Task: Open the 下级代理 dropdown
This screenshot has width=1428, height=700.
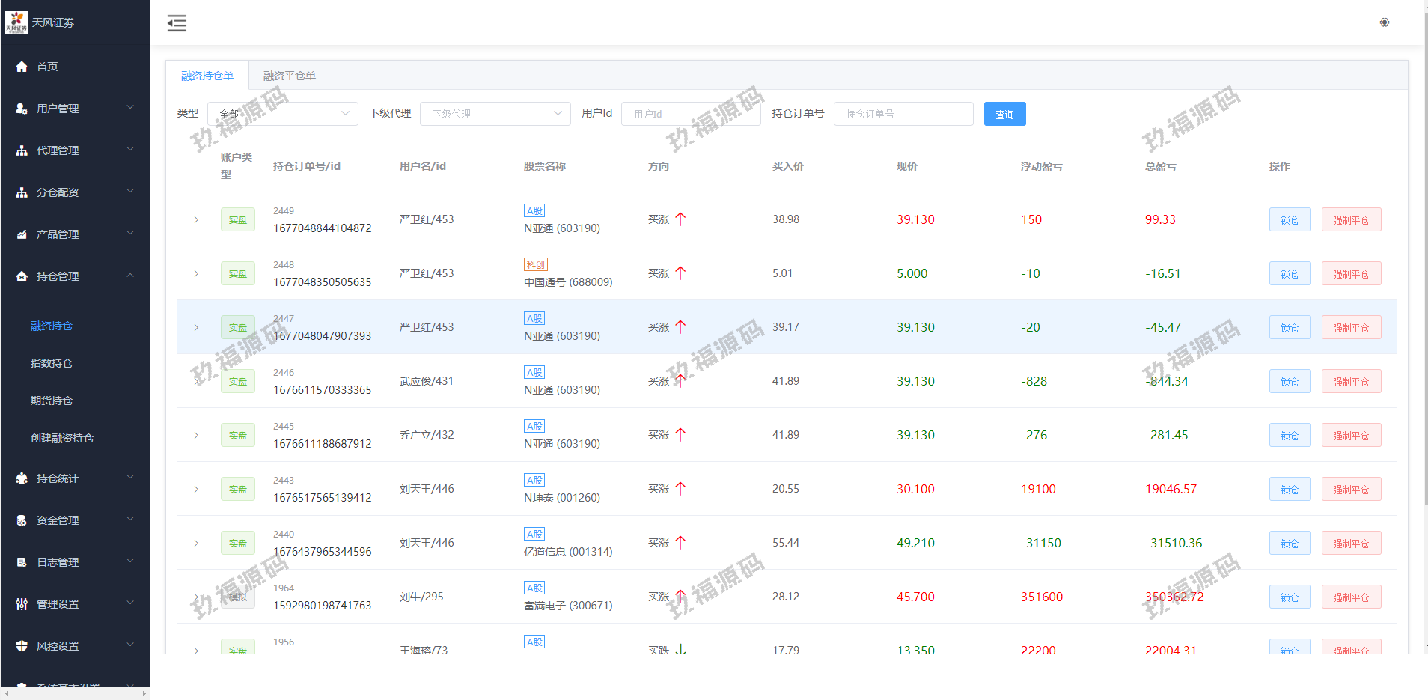Action: click(495, 114)
